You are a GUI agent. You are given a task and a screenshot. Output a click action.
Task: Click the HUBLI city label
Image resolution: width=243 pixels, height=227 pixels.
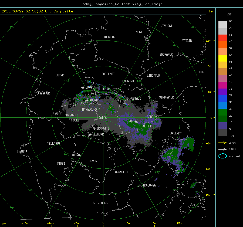(x=75, y=120)
